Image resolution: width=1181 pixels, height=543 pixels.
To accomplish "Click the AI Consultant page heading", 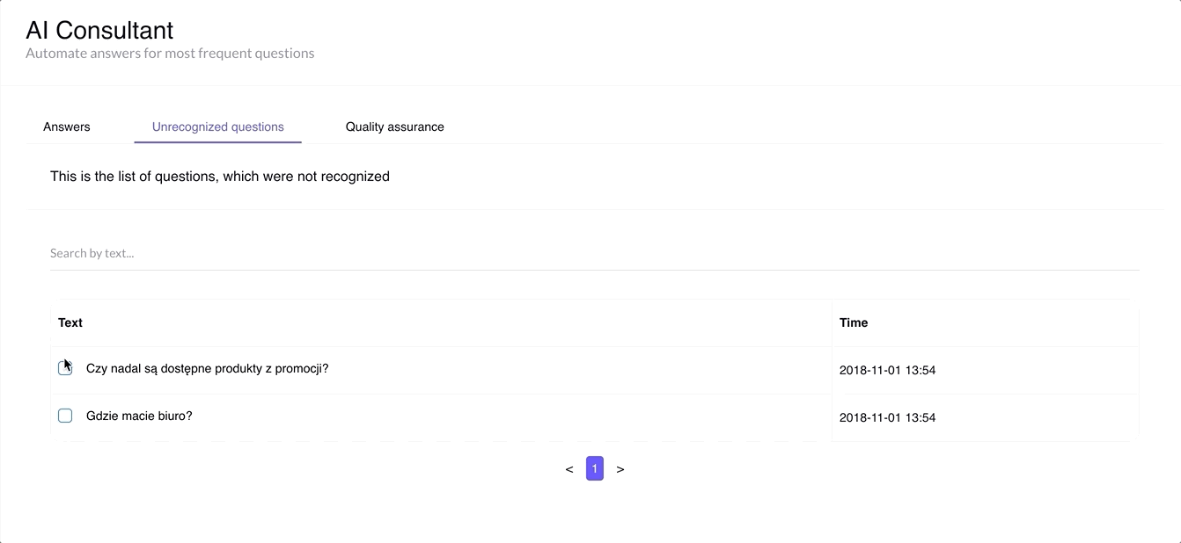I will coord(99,30).
